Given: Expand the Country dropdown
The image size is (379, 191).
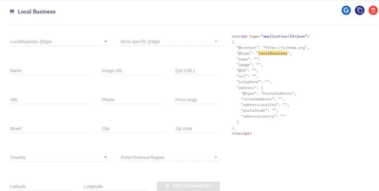Looking at the screenshot, I should (60, 157).
